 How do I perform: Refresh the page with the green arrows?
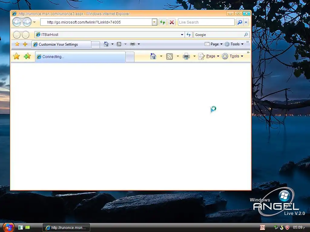pyautogui.click(x=163, y=22)
